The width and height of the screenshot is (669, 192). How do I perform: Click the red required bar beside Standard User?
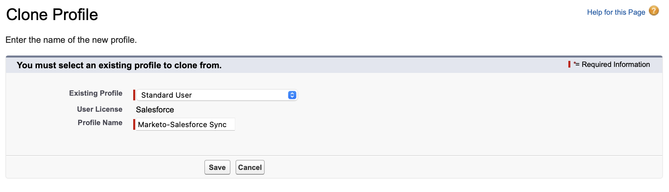coord(134,95)
